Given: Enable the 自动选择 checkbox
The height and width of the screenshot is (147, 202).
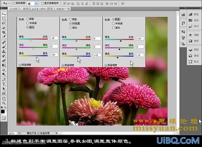Looking at the screenshot, I should point(14,3).
